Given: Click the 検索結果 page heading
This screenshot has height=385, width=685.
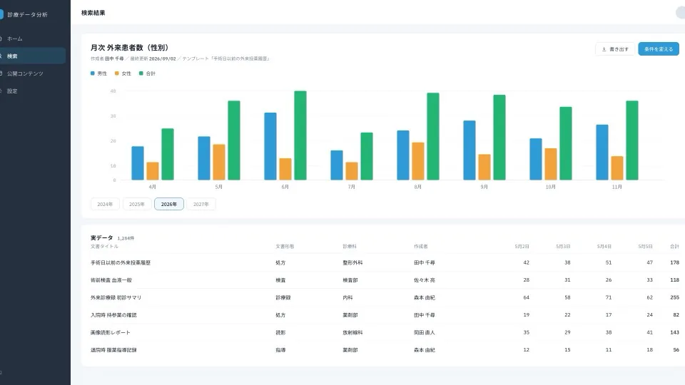Looking at the screenshot, I should 93,13.
